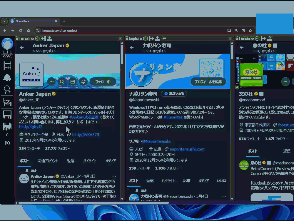
Task: Click 認証される get verified button
Action: click(174, 94)
